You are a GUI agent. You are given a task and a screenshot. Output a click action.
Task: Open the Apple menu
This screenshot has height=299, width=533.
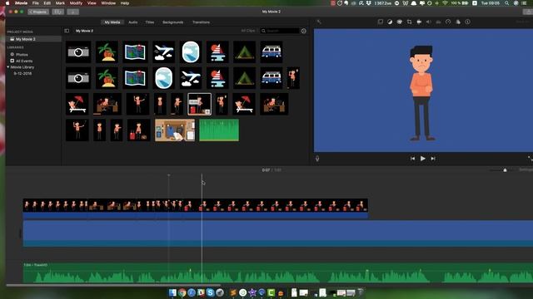pos(7,3)
